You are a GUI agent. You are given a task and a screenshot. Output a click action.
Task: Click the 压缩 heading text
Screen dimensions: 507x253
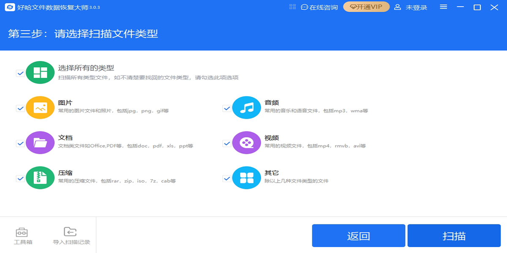tap(65, 173)
